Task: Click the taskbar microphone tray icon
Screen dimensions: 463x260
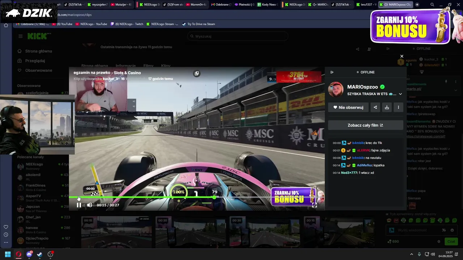Action: 419,254
